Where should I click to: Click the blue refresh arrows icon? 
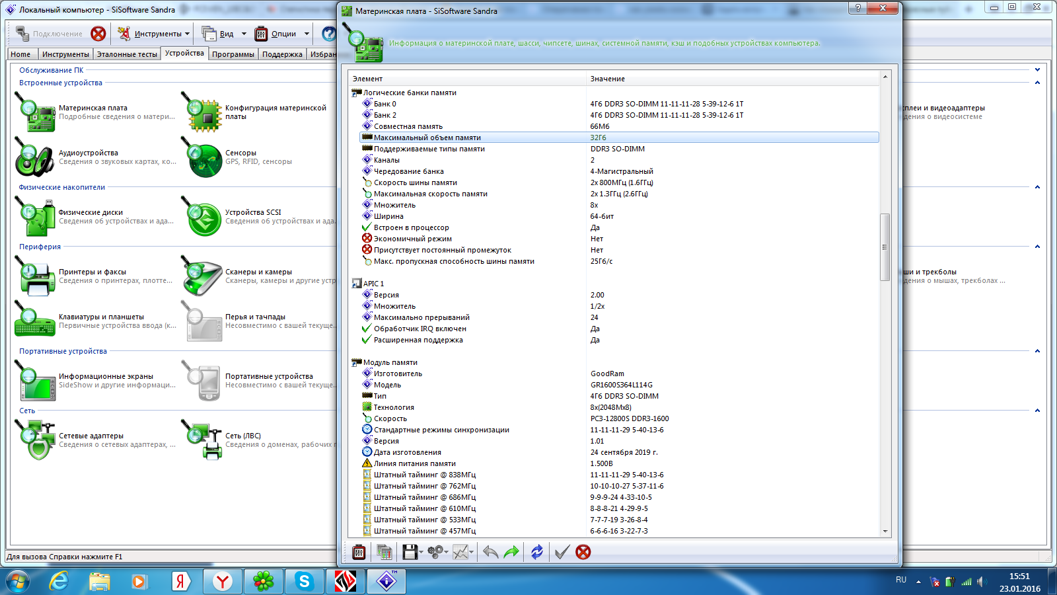pyautogui.click(x=537, y=552)
